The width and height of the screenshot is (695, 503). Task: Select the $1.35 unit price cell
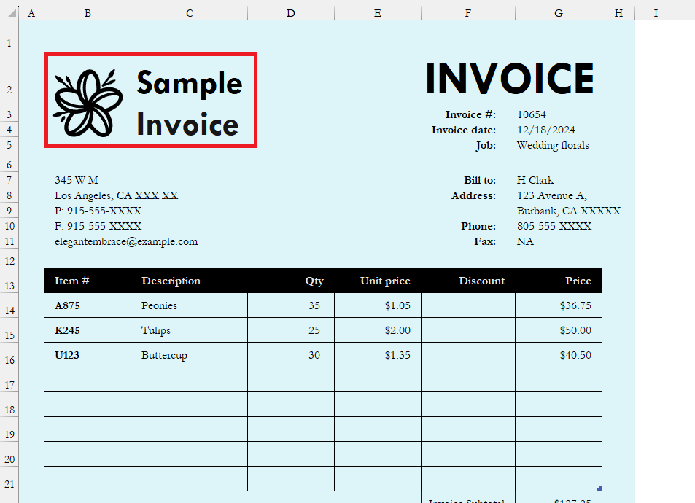(378, 355)
